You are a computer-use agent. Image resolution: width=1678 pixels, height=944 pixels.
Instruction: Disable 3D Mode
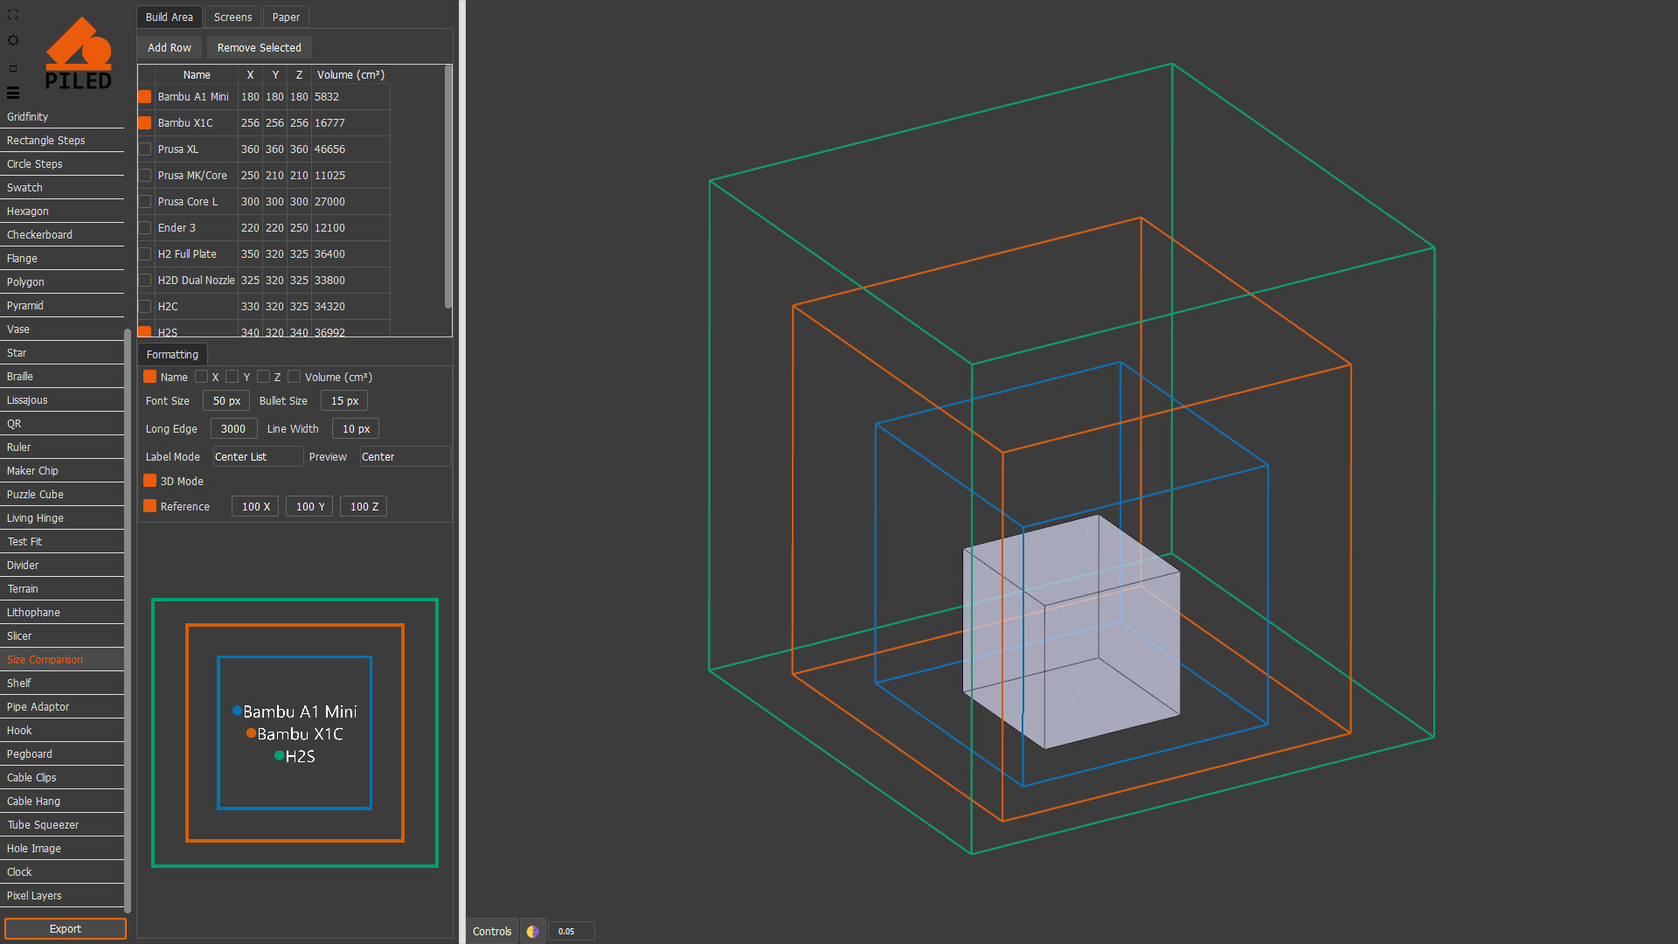[x=149, y=481]
